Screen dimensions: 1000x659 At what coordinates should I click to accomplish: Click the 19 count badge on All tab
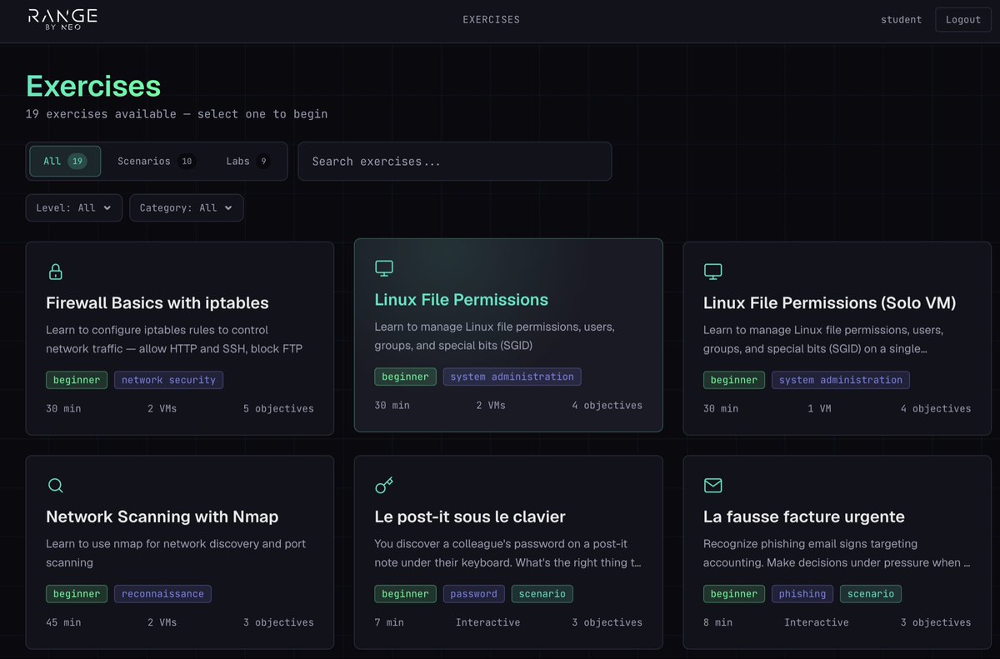click(x=77, y=161)
